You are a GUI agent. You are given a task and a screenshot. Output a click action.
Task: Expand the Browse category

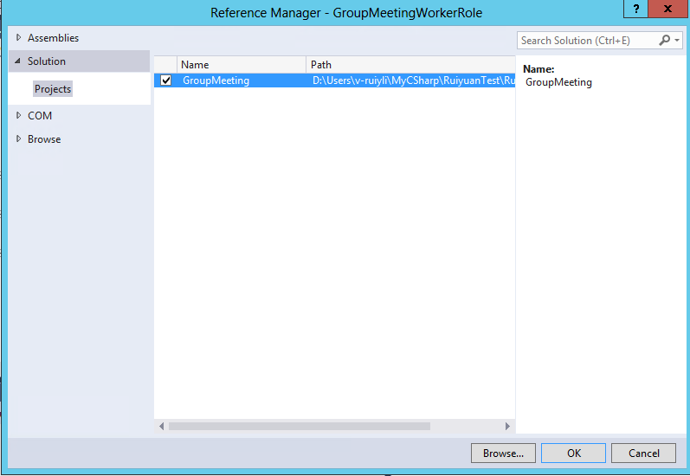coord(19,139)
